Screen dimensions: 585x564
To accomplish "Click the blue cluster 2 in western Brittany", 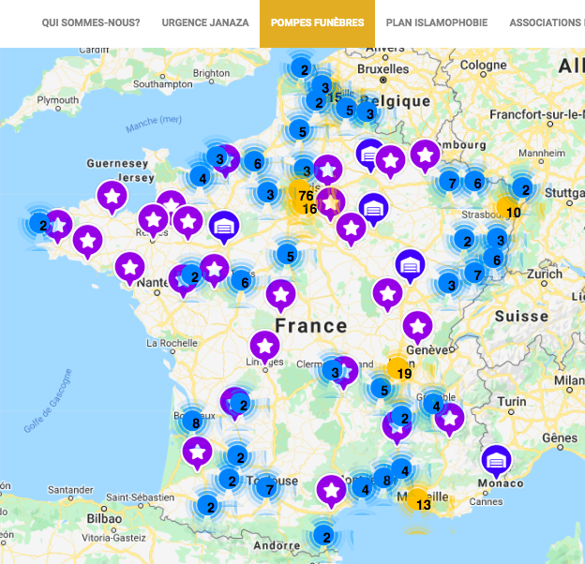I will (x=40, y=223).
